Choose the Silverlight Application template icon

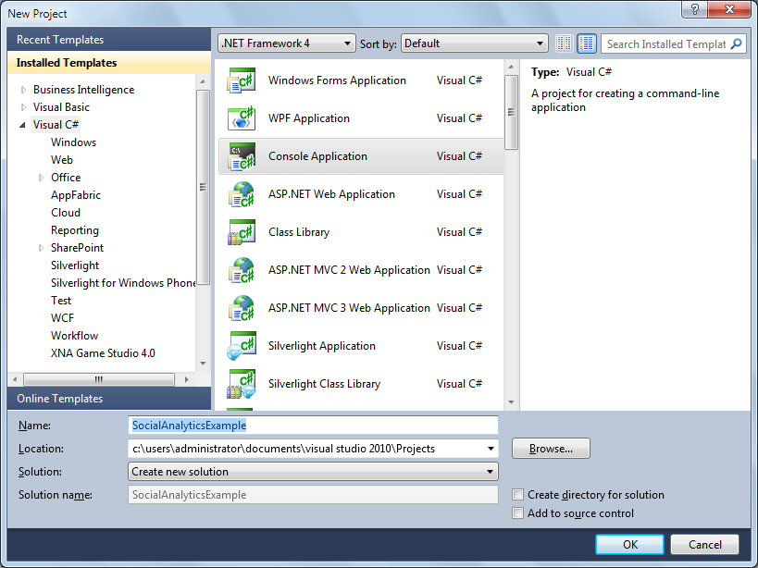pyautogui.click(x=241, y=346)
